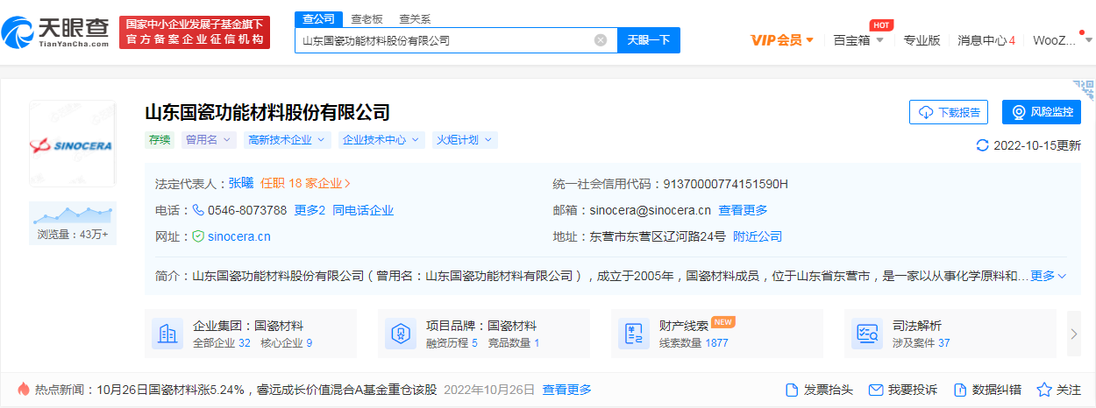
Task: Click 全部企业 32 in 企业集团 card
Action: [222, 343]
